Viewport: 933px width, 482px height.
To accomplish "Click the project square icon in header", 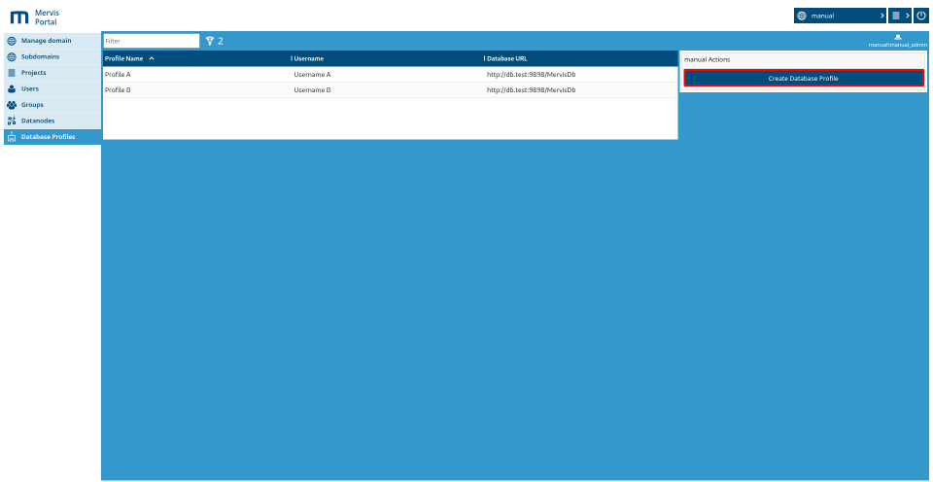I will [x=896, y=17].
